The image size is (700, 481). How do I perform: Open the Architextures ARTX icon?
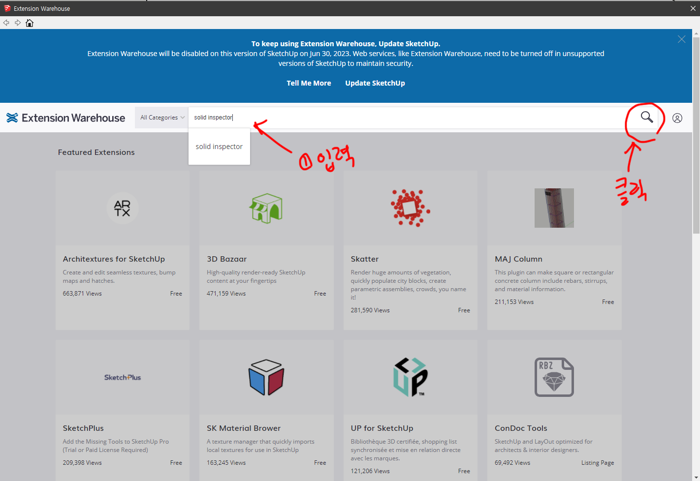pyautogui.click(x=123, y=208)
